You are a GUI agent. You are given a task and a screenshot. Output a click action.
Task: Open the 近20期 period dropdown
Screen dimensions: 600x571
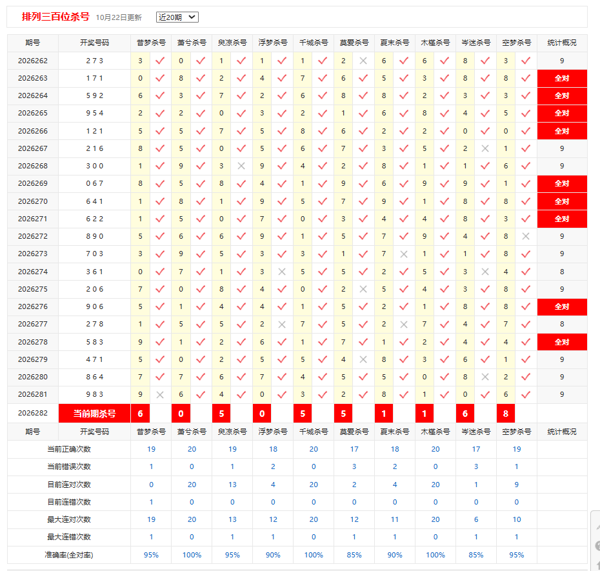177,17
